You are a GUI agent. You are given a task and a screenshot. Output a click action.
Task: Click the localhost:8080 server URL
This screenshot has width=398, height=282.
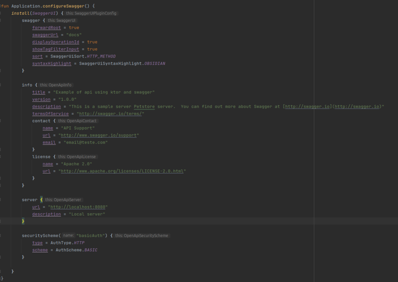point(79,207)
